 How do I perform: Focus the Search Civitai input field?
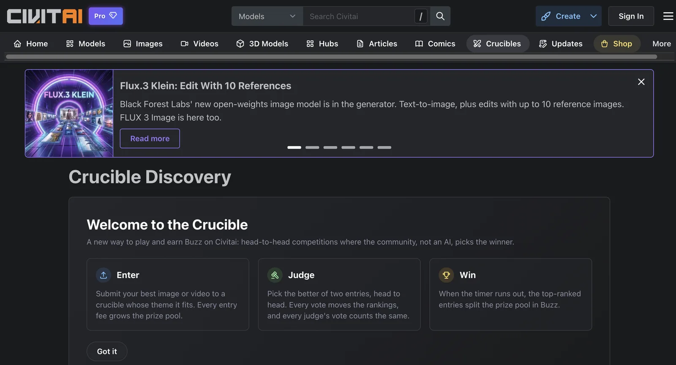[359, 16]
